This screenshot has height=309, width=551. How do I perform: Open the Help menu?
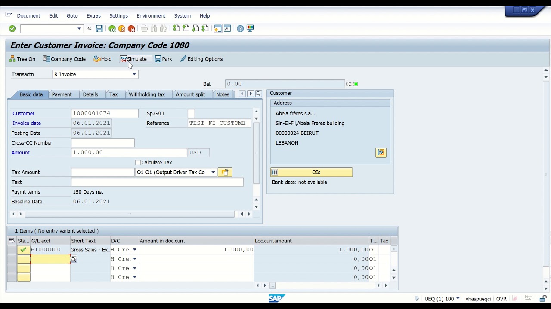(204, 16)
